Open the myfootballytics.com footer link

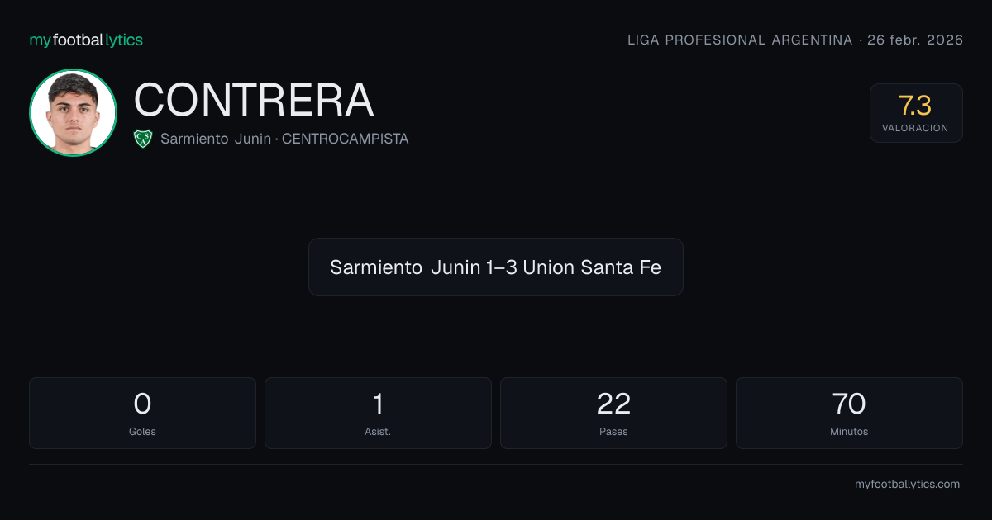pos(907,485)
